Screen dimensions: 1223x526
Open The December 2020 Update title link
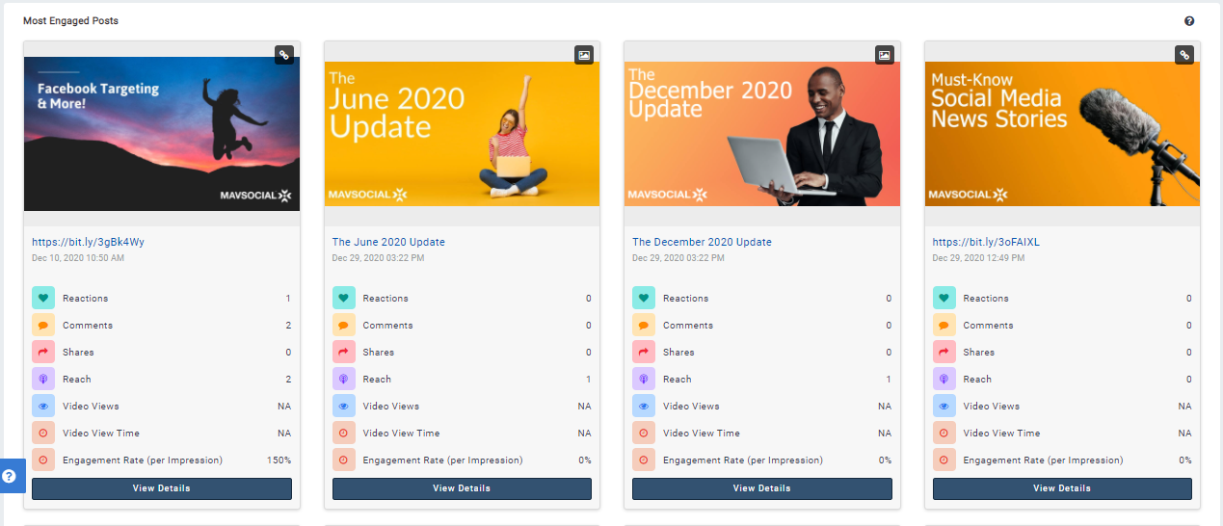[702, 242]
